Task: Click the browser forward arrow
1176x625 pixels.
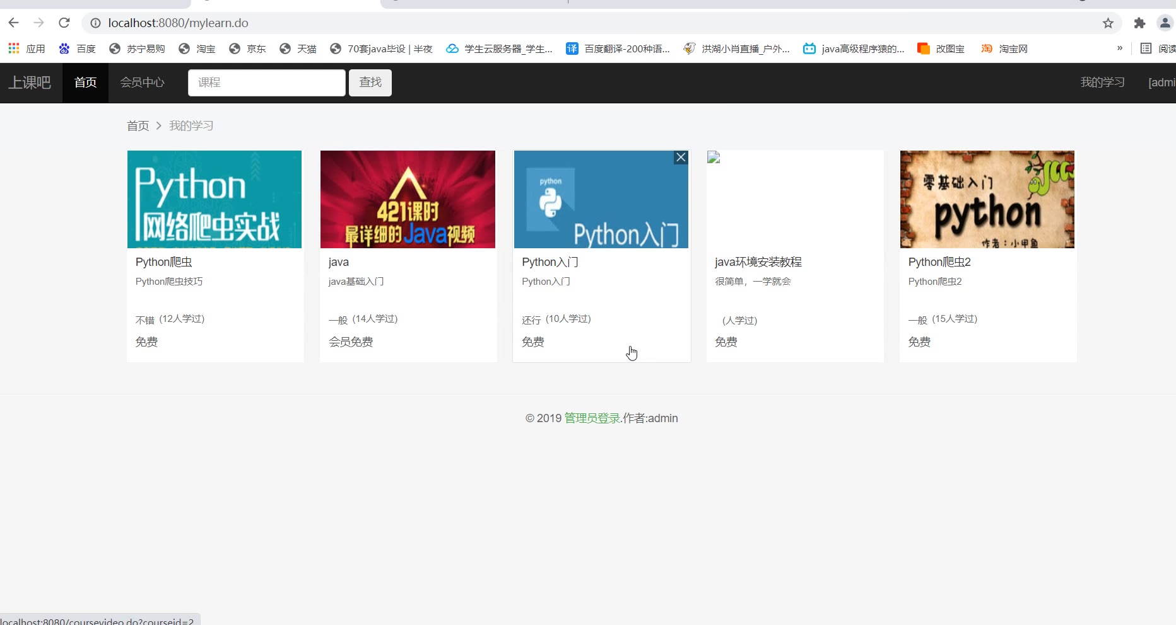Action: click(39, 23)
